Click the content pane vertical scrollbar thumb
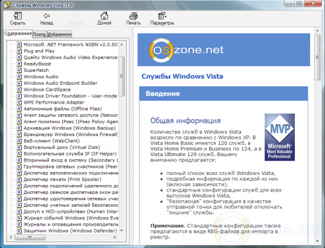 coord(317,57)
